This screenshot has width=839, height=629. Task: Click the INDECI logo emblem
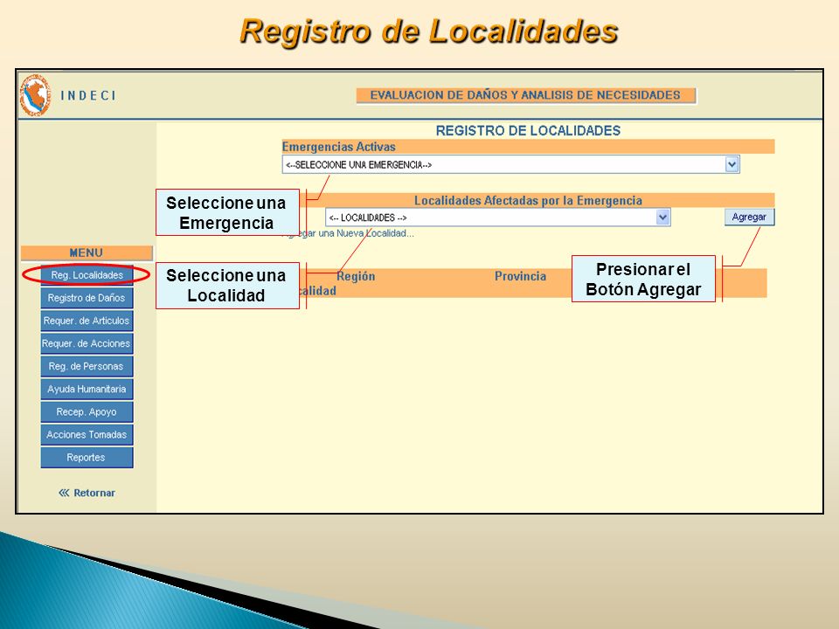pos(35,95)
